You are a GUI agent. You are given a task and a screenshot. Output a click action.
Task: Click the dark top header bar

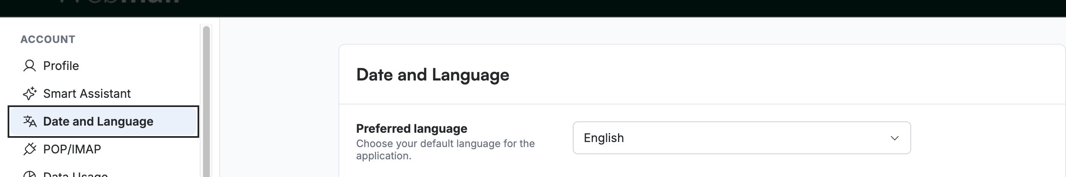pos(533,8)
